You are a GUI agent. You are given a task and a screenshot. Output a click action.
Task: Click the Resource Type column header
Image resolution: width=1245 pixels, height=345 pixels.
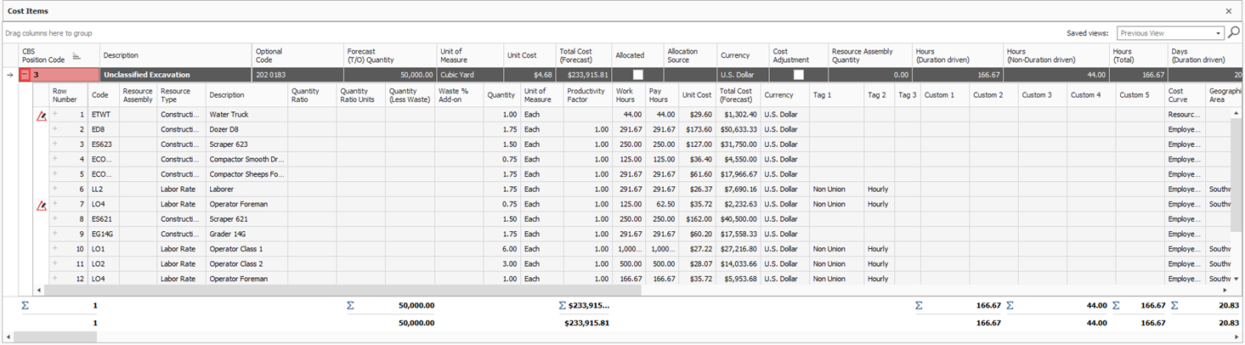click(x=176, y=94)
